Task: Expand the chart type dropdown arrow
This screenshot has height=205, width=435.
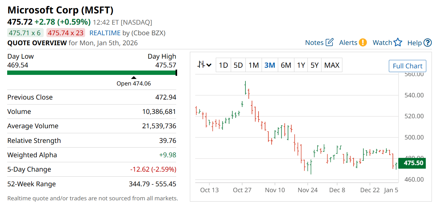Action: pos(209,65)
